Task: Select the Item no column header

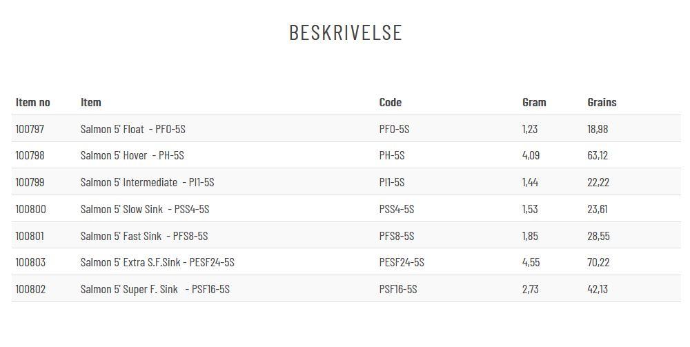Action: click(x=33, y=102)
